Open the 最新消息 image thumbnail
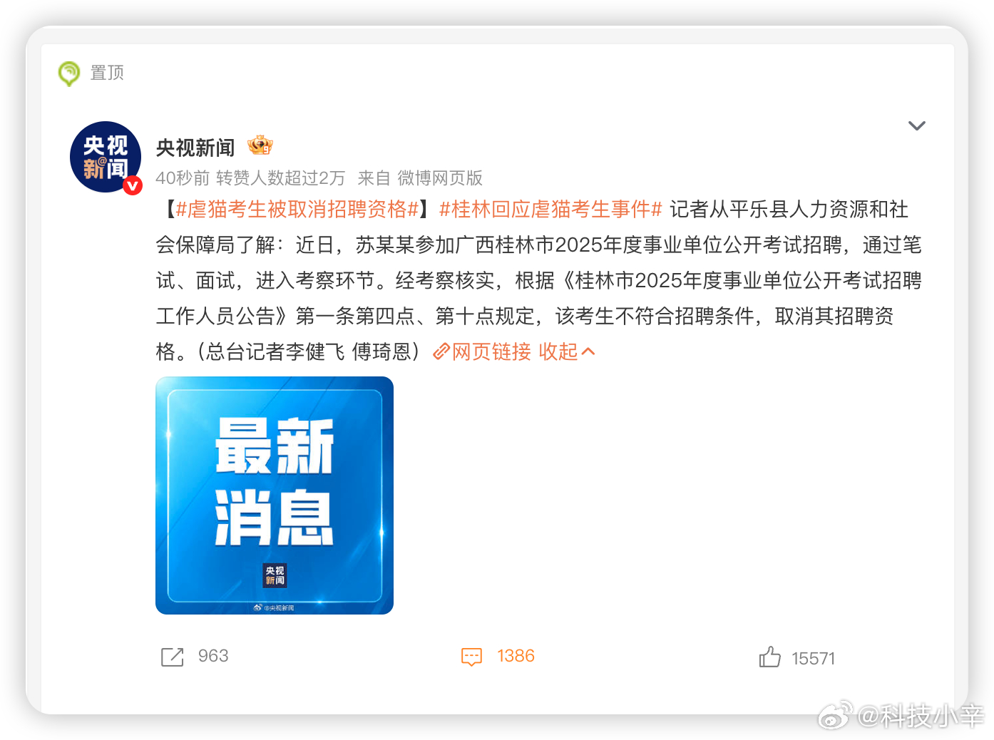The width and height of the screenshot is (994, 740). click(x=275, y=495)
